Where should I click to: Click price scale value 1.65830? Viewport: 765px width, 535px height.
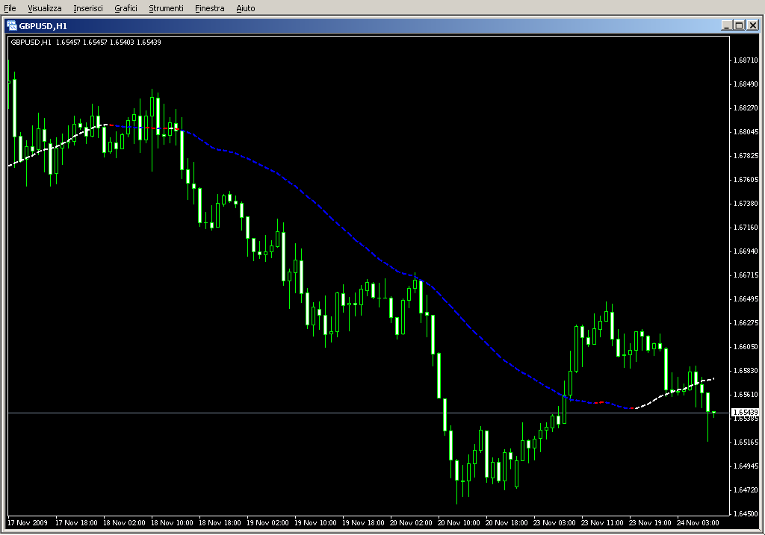[x=746, y=371]
